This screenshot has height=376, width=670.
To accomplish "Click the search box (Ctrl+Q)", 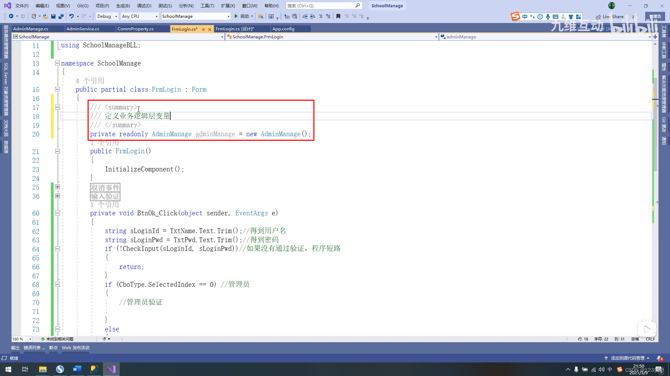I will click(324, 6).
